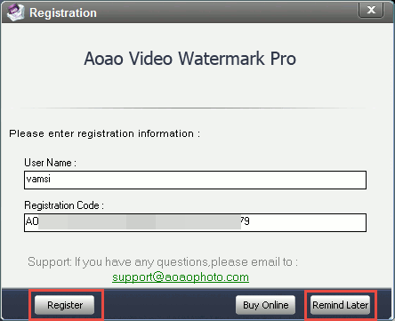Click the 'vamsi' text in User Name
The height and width of the screenshot is (321, 395).
point(38,179)
